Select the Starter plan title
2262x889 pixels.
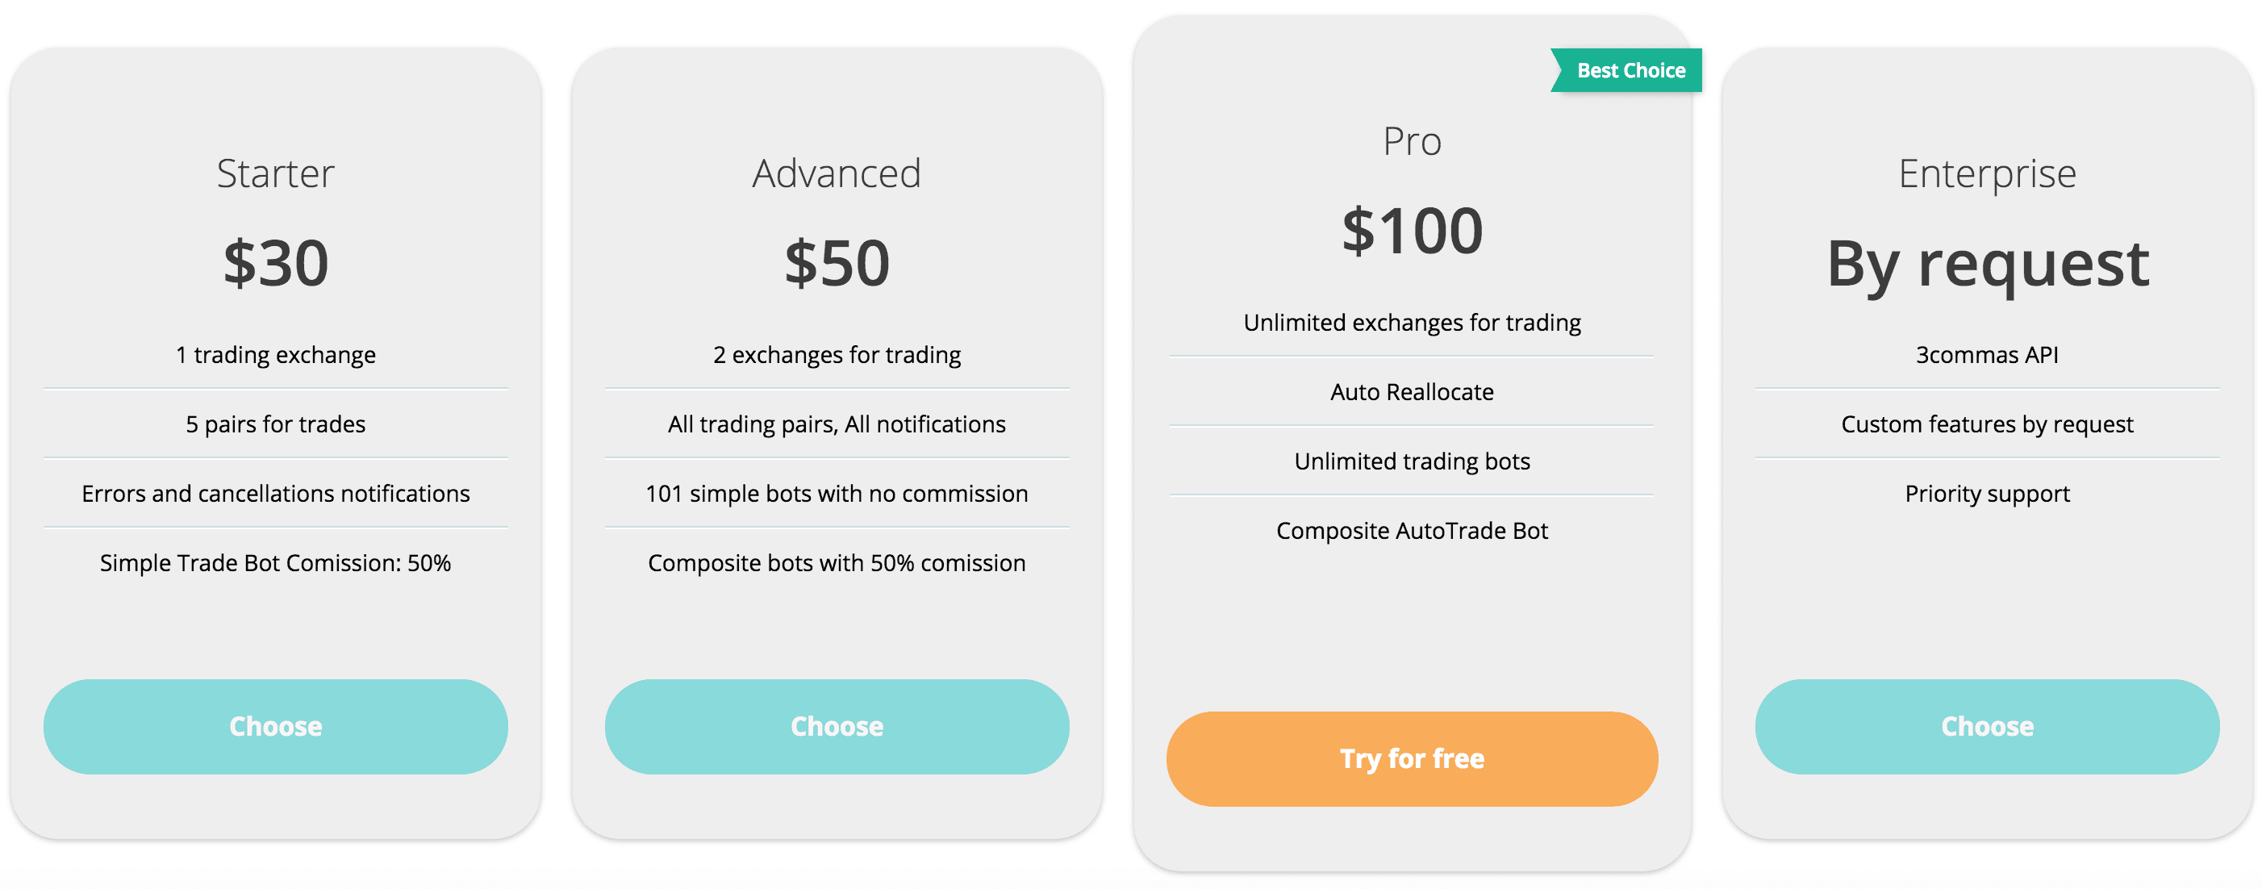click(276, 173)
